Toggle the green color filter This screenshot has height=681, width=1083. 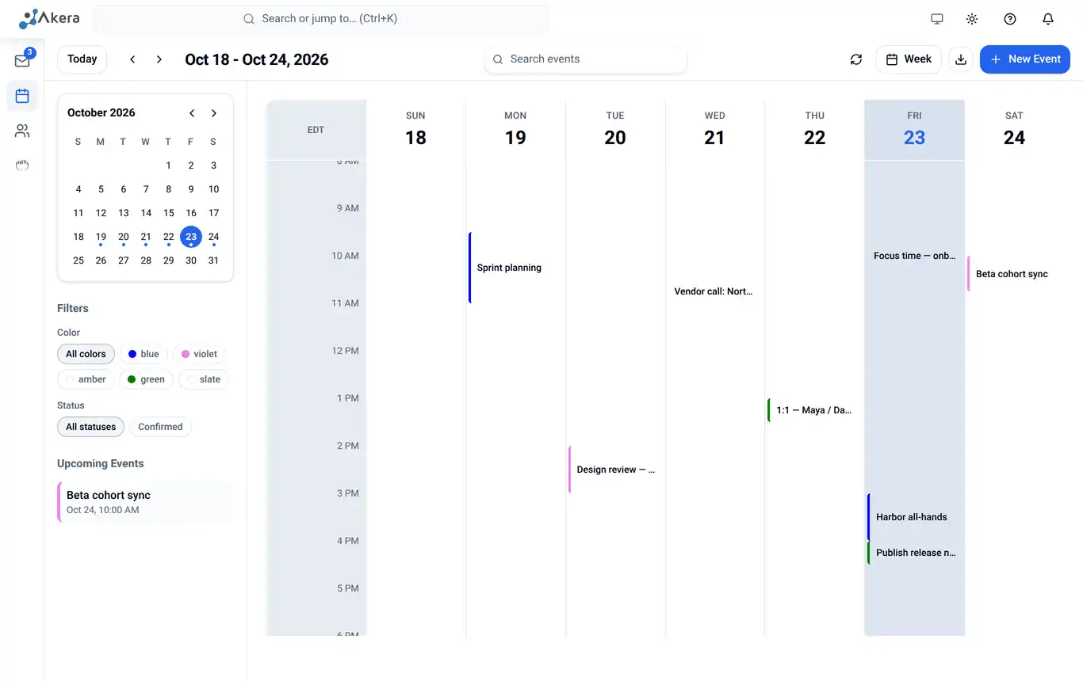click(x=146, y=379)
